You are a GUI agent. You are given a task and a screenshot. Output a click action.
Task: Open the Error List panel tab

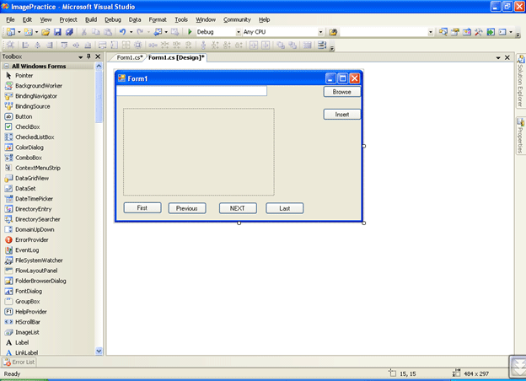(19, 362)
